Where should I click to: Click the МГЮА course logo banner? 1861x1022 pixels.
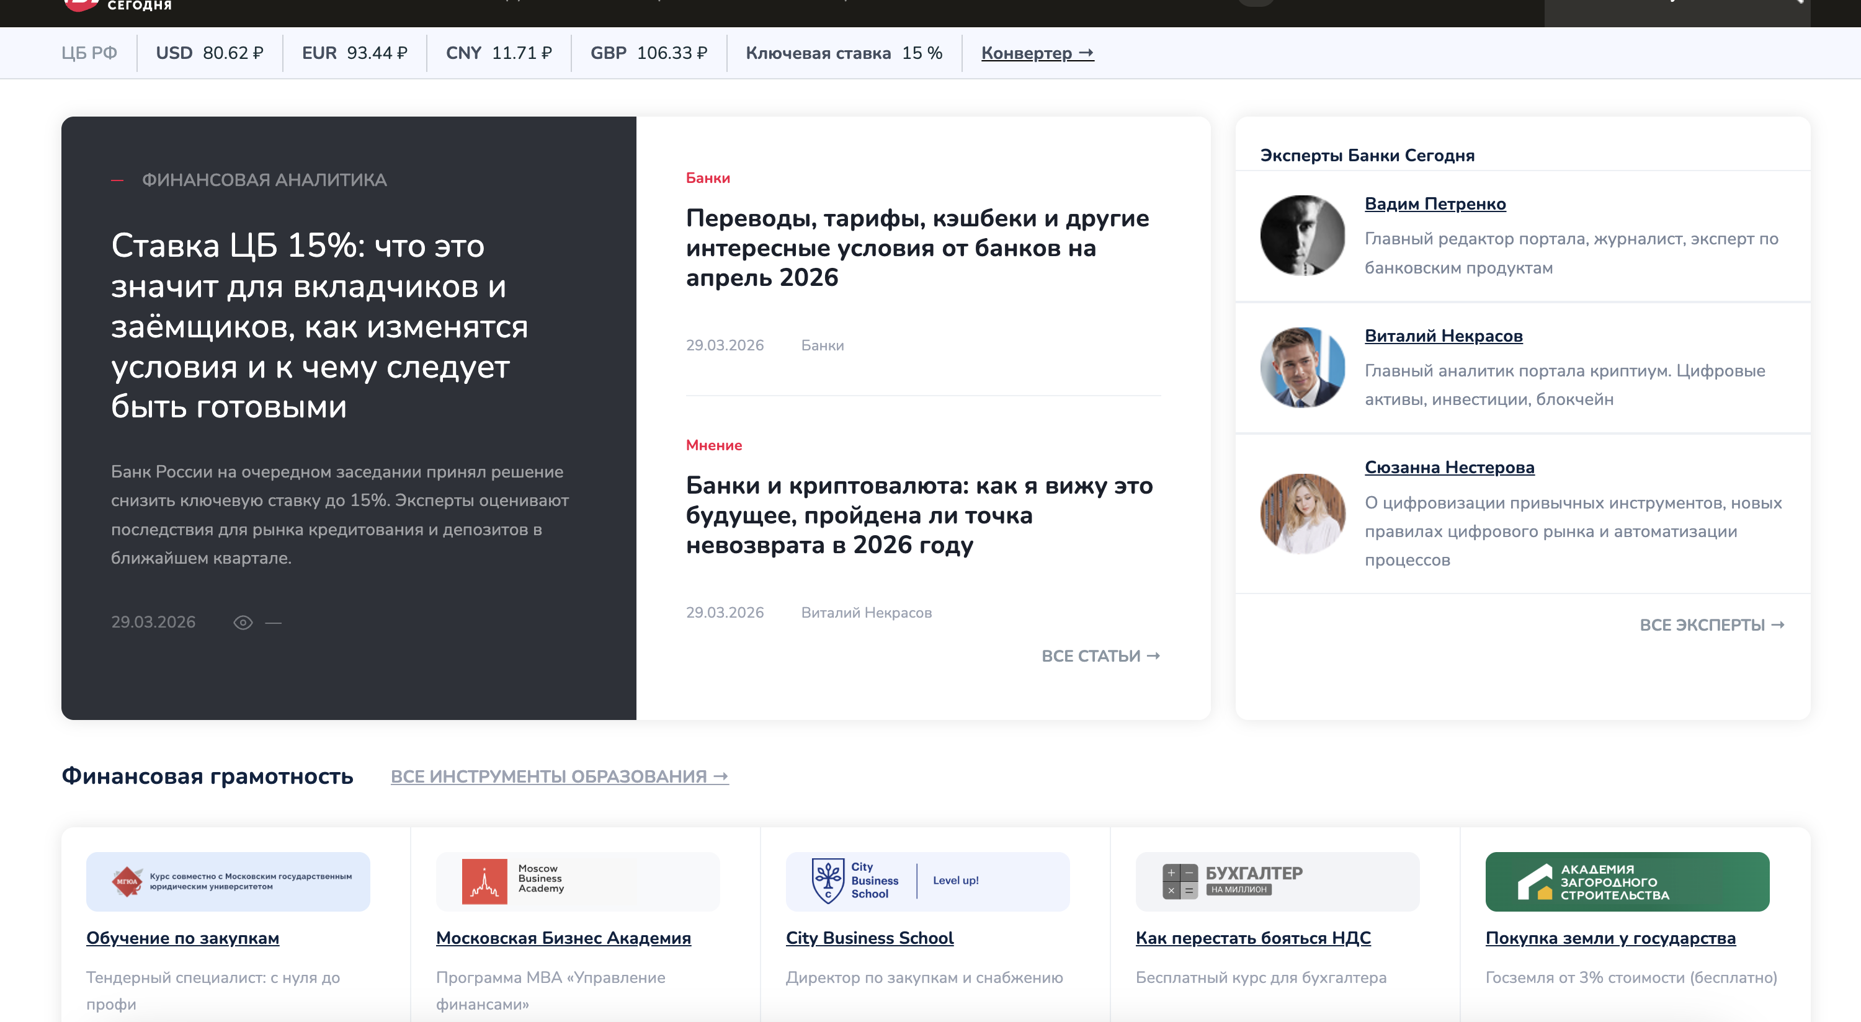coord(228,881)
